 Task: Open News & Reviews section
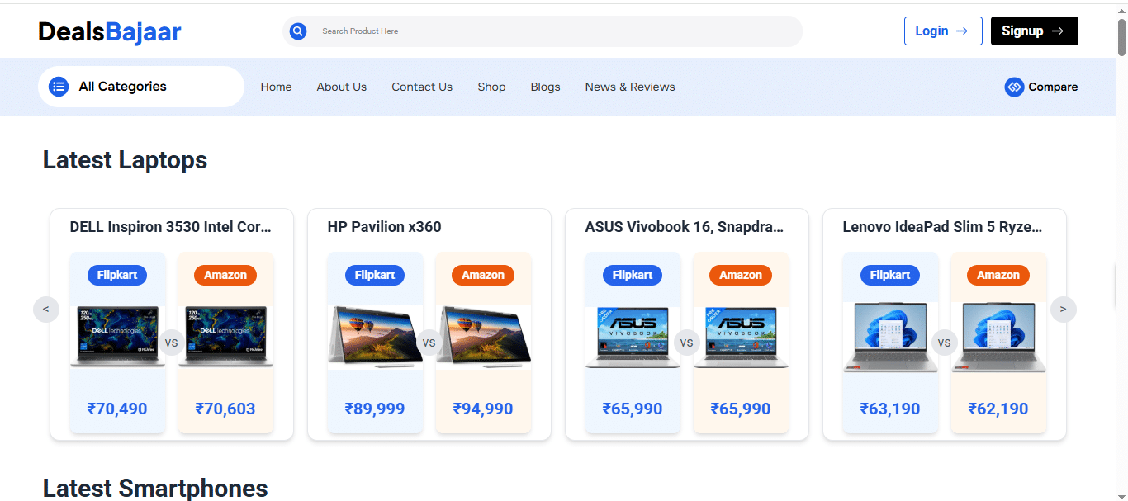[630, 87]
